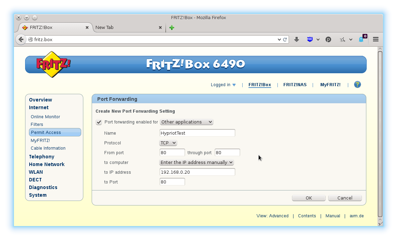Image resolution: width=397 pixels, height=240 pixels.
Task: Expand the to computer selection dropdown
Action: click(196, 162)
